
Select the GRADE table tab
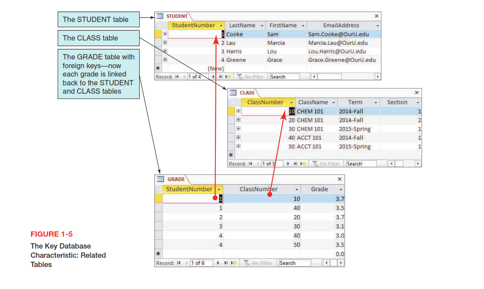tap(176, 179)
